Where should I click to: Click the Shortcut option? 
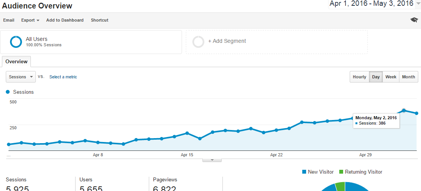click(x=99, y=20)
